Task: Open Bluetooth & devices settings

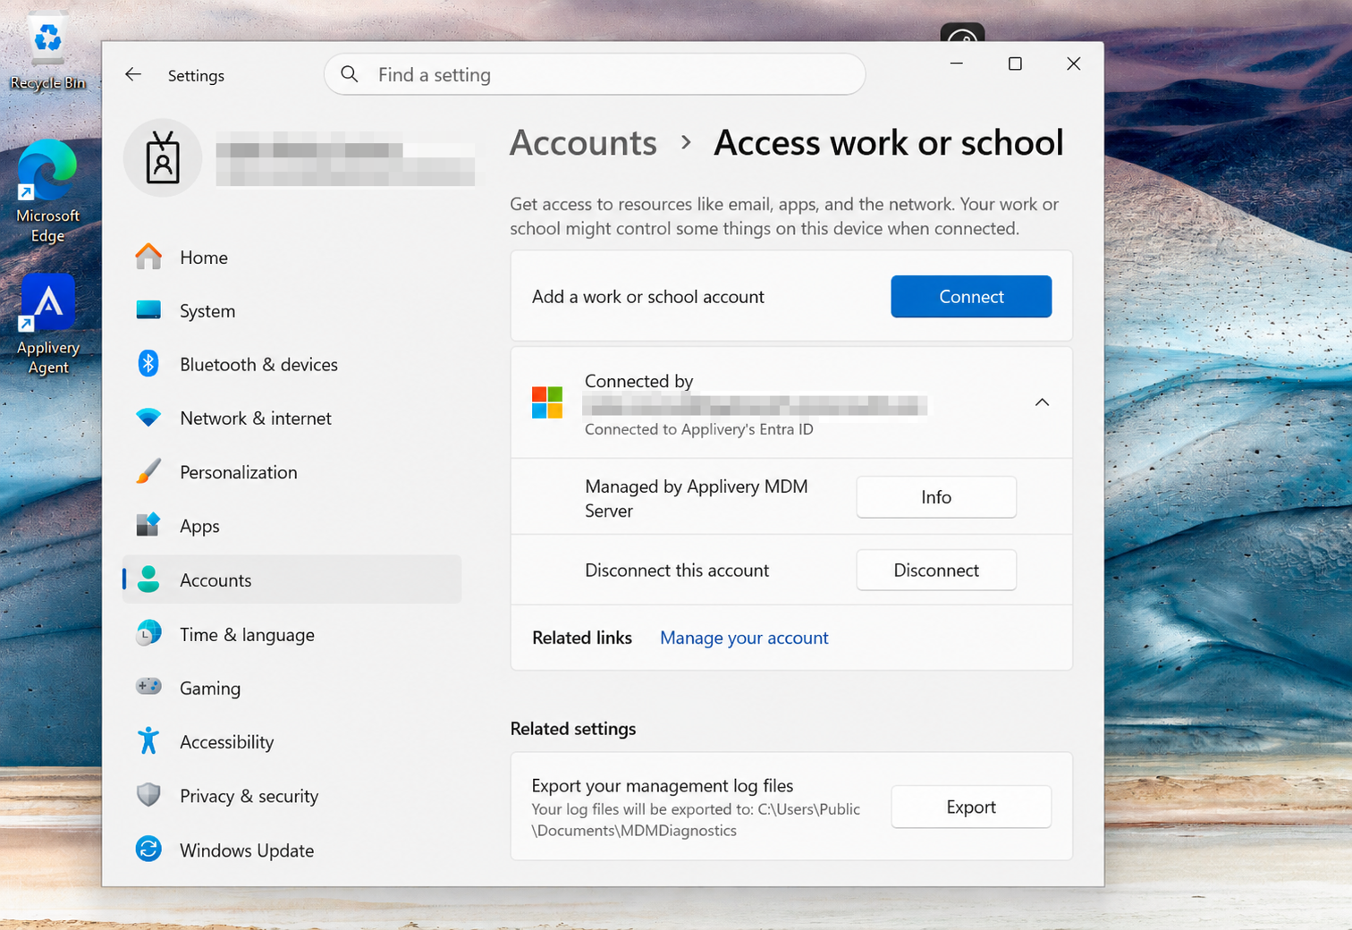Action: (x=292, y=365)
